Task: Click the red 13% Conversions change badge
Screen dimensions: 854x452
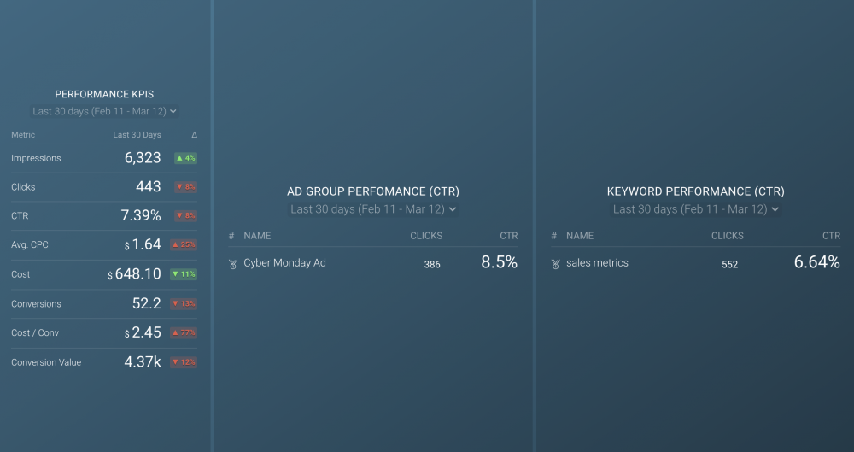Action: tap(185, 303)
